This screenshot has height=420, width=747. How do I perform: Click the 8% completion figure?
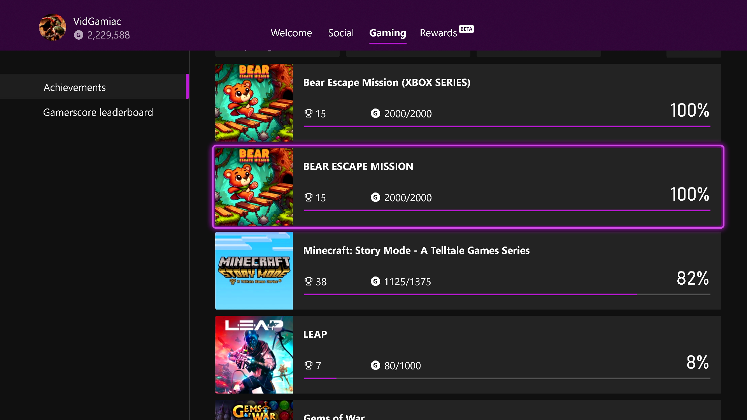pyautogui.click(x=698, y=362)
